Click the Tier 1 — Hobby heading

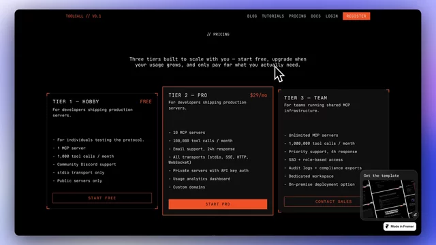[76, 101]
